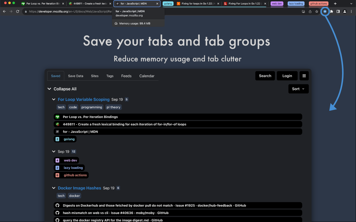Collapse the For Loop Variable Scoping group
The image size is (356, 222).
coord(54,99)
